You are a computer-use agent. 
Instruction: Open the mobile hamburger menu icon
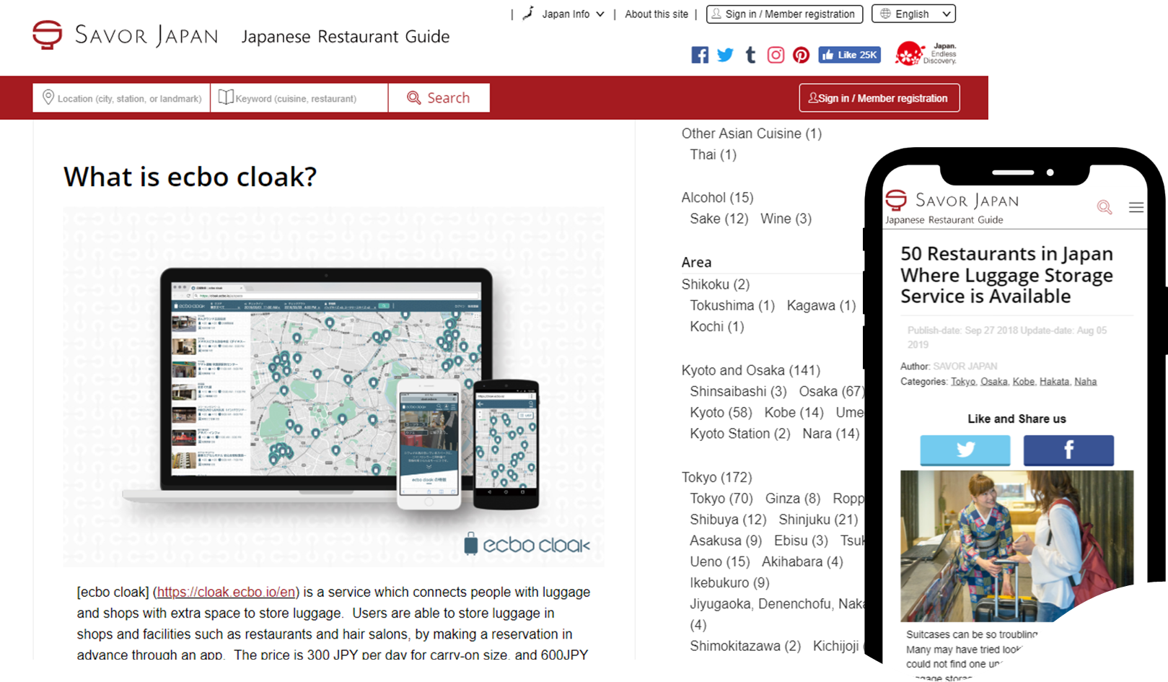pos(1136,207)
